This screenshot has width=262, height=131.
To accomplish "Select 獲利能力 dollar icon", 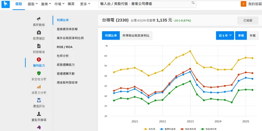I will click(x=39, y=59).
